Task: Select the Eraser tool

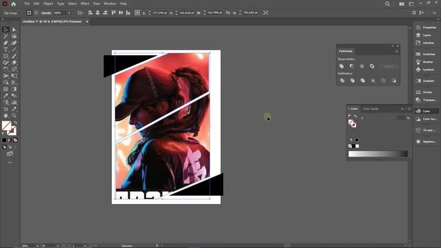Action: coord(14,63)
